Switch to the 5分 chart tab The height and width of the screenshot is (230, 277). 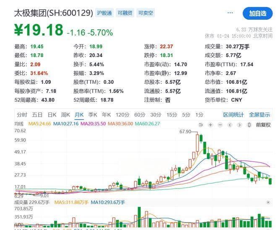[186, 115]
